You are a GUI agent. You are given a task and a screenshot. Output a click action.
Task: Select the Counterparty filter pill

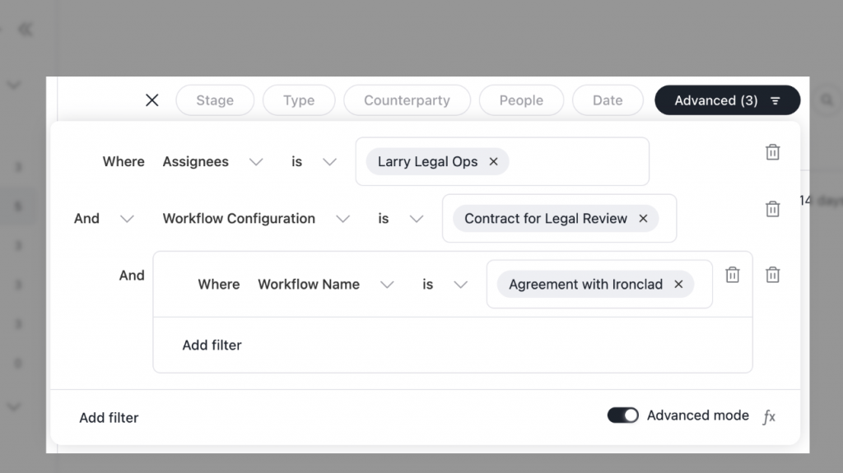tap(407, 100)
